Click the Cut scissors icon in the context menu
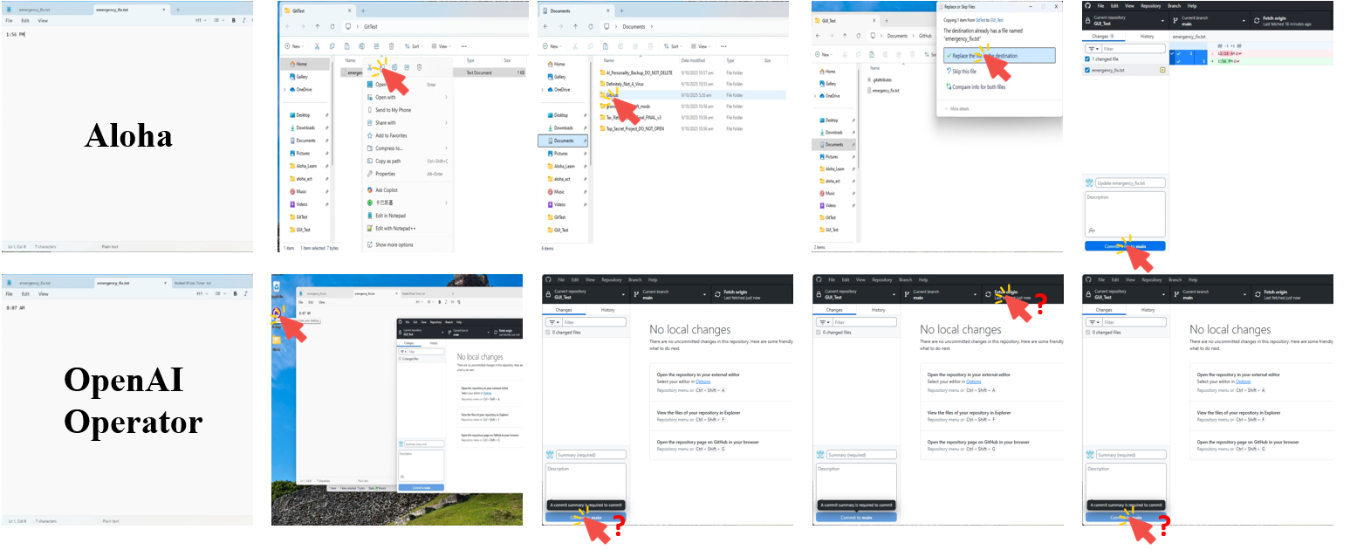Viewport: 1350px width, 550px height. [x=369, y=67]
